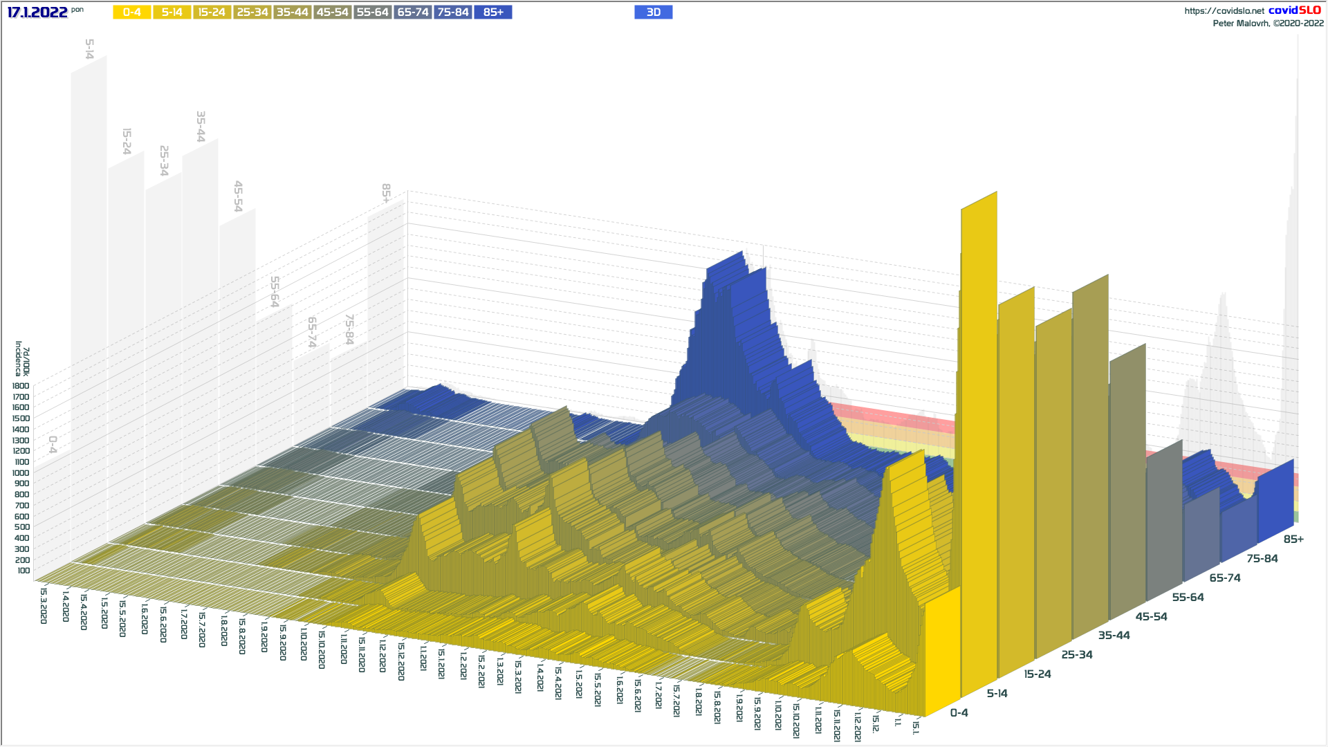Click the 25-34 legend color swatch

point(252,12)
